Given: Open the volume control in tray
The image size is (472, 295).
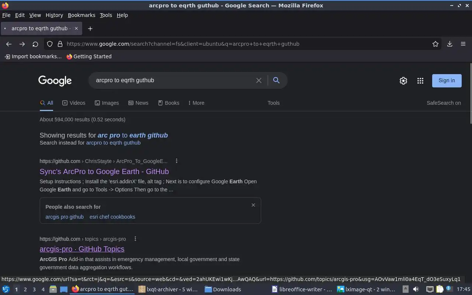Looking at the screenshot, I should (x=416, y=289).
